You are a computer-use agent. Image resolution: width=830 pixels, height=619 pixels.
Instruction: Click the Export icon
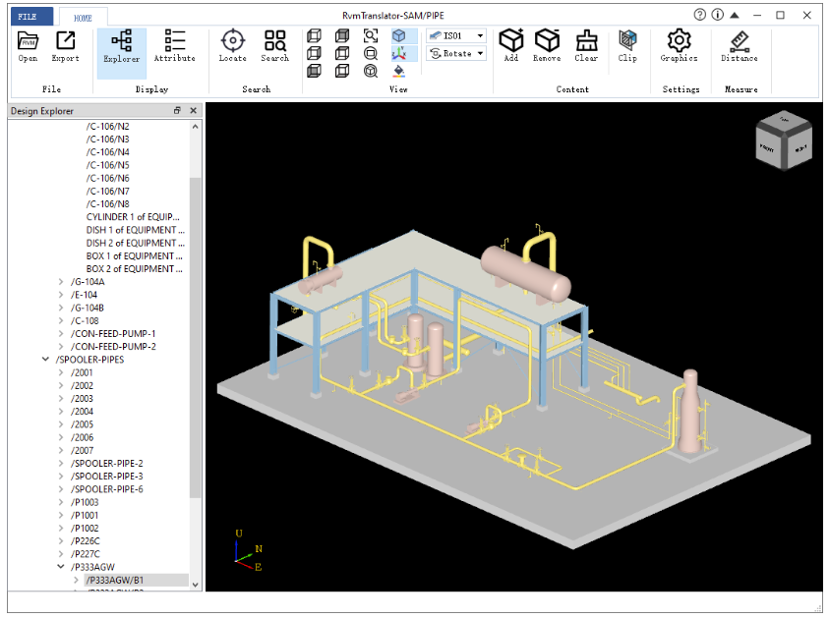coord(65,45)
